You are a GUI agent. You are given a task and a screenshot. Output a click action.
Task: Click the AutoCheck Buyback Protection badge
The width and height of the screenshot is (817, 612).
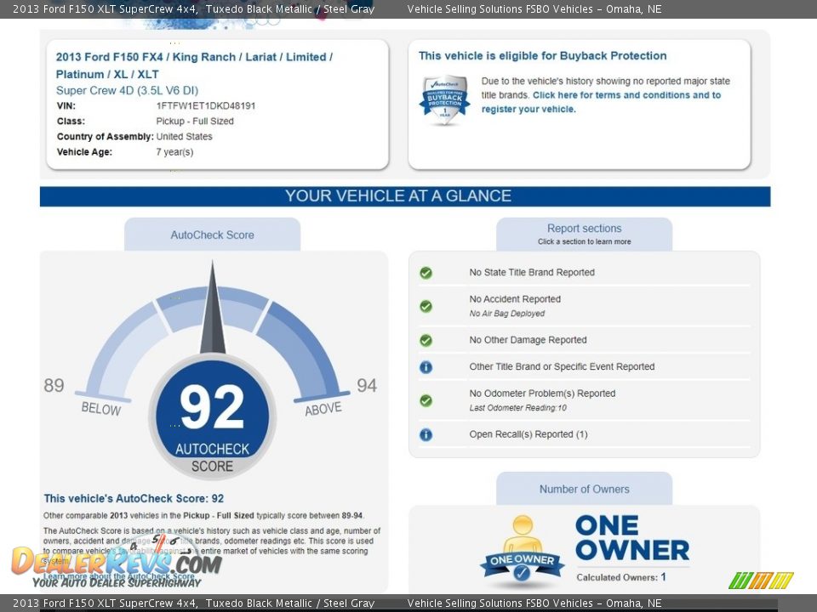444,100
